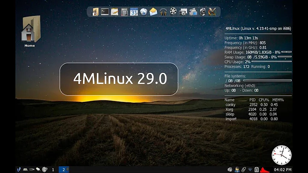Click the USB drive taskbar icon
The height and width of the screenshot is (173, 308).
point(32,170)
